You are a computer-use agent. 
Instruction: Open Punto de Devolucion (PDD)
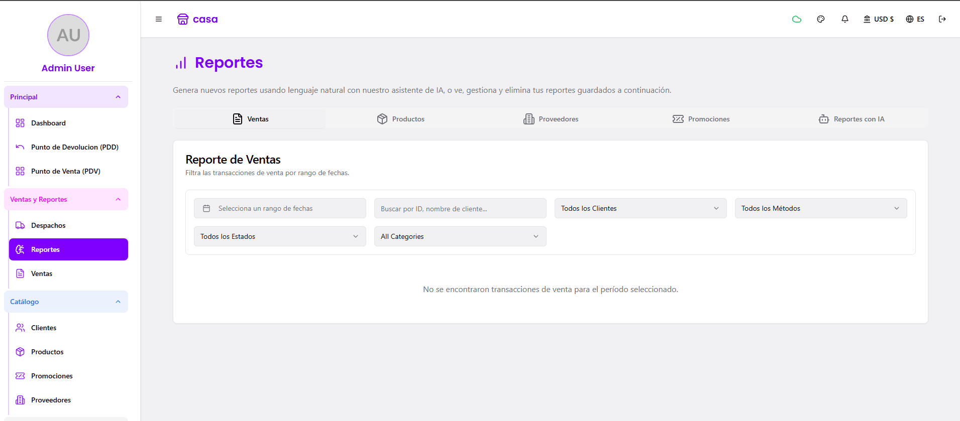[x=68, y=147]
